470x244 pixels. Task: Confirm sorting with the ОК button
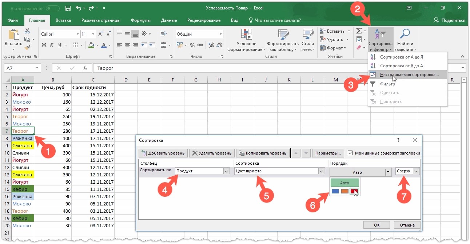click(377, 225)
